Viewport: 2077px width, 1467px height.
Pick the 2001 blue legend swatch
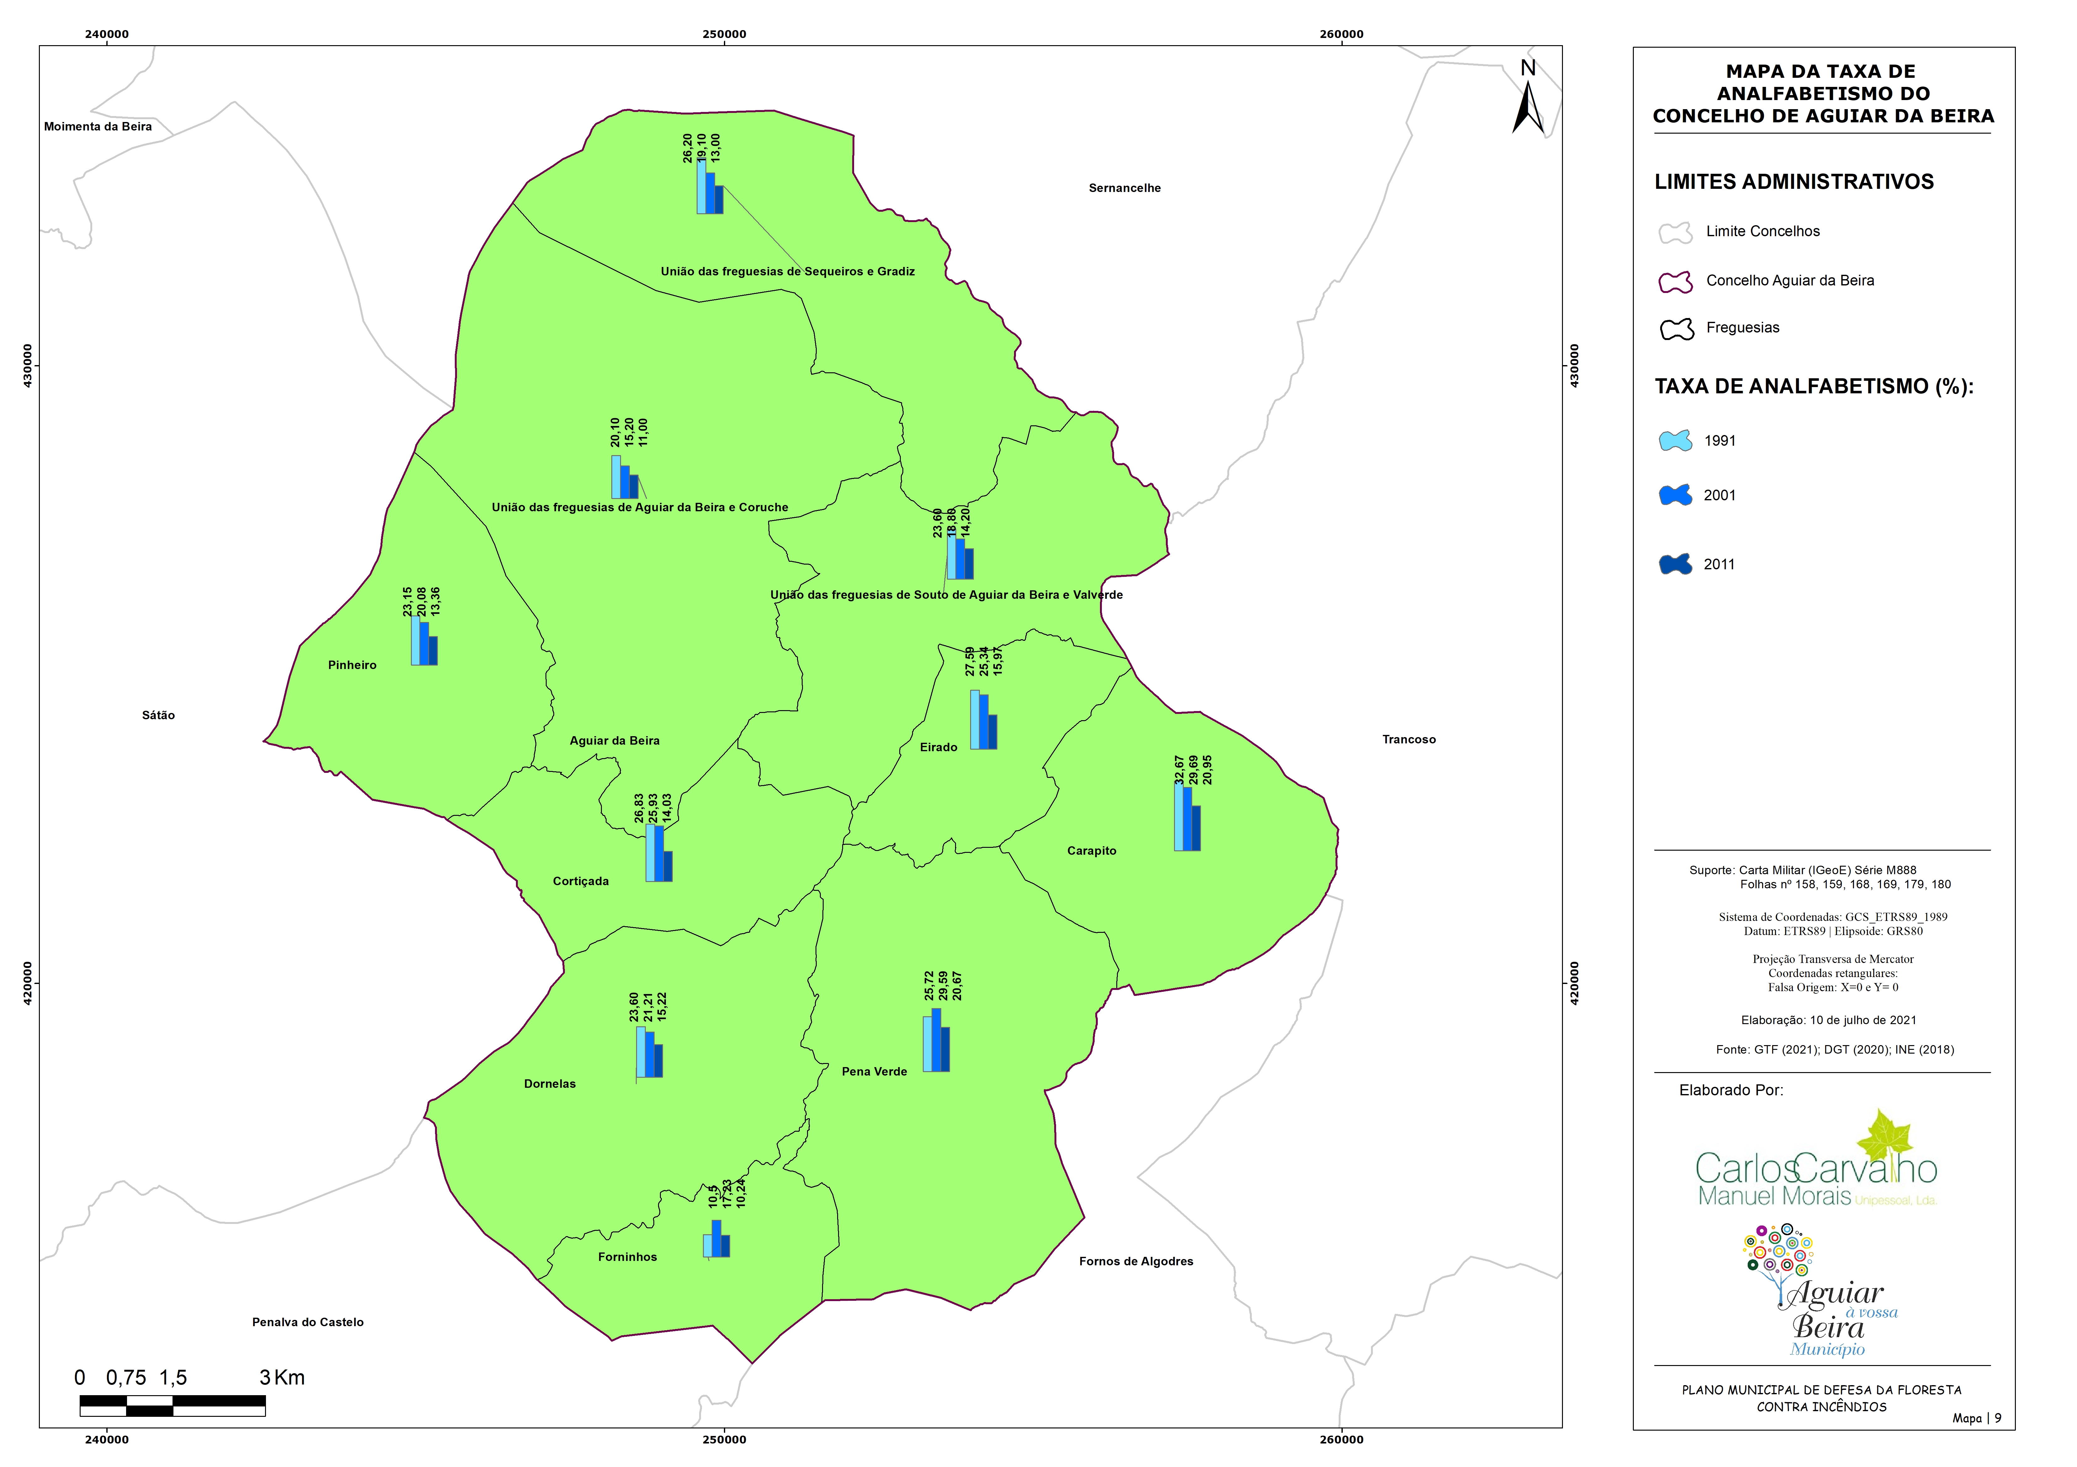pyautogui.click(x=1675, y=495)
